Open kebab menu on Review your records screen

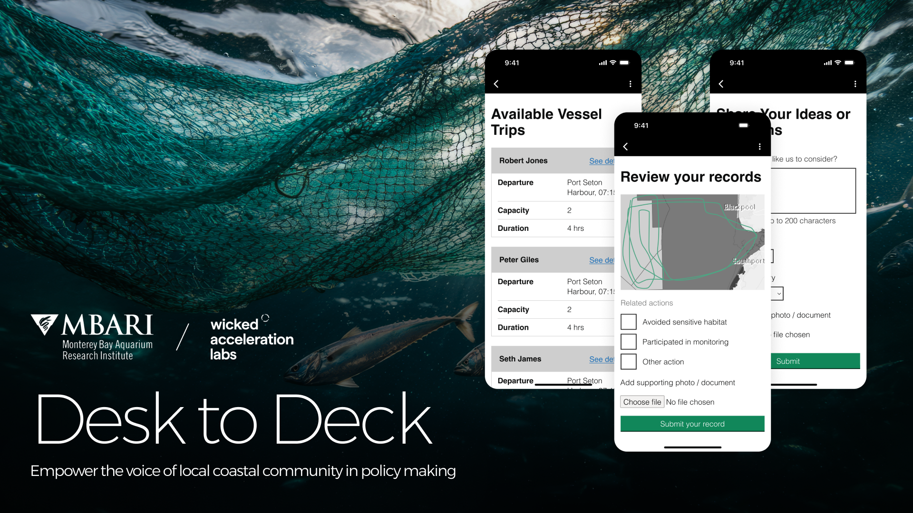(759, 147)
